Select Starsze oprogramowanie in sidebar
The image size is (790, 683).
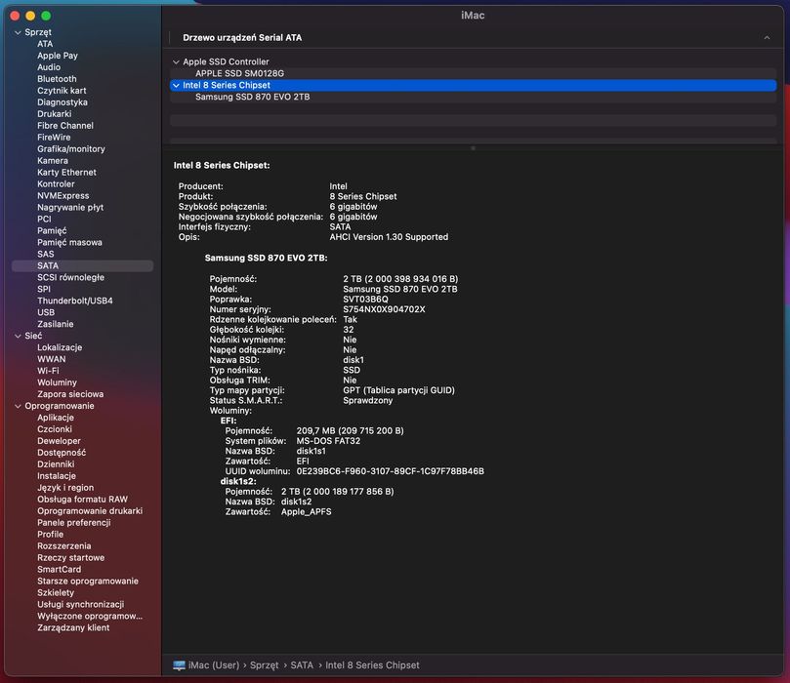pyautogui.click(x=88, y=581)
